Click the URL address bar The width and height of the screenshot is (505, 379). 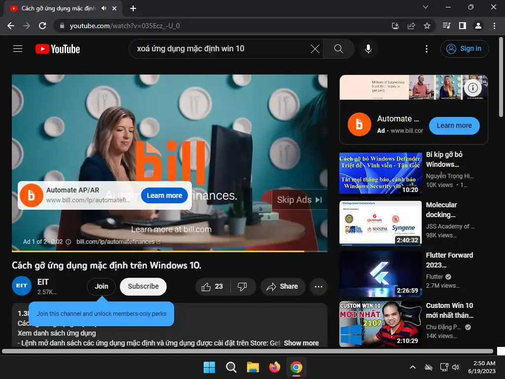pos(222,26)
